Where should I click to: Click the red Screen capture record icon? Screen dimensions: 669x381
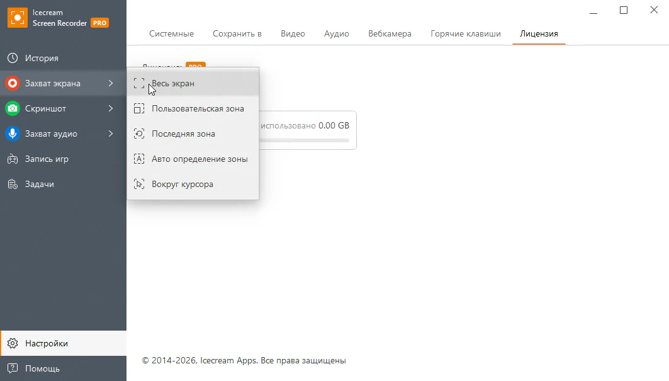[x=12, y=83]
